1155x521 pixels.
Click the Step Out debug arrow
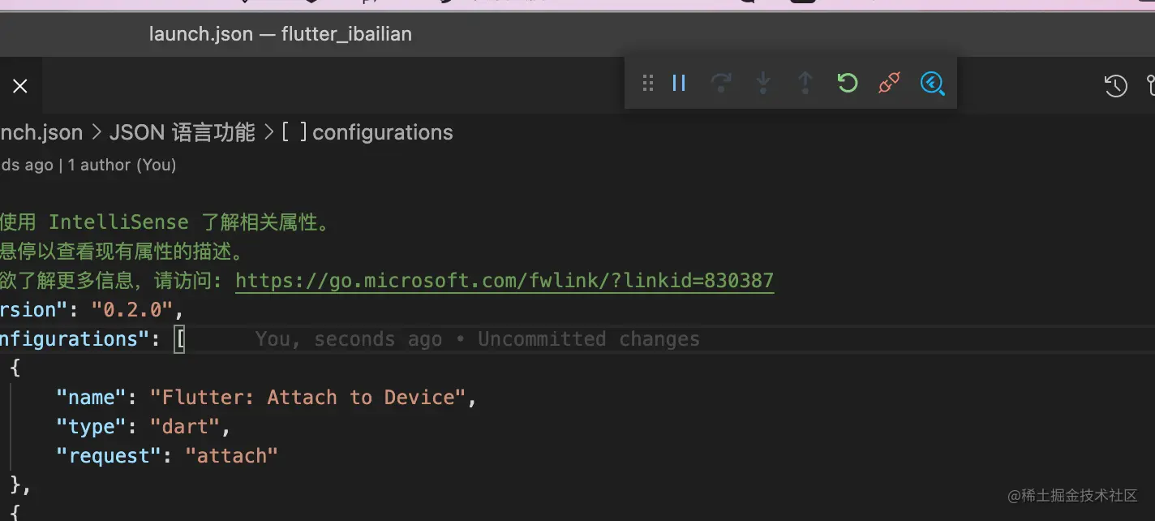(805, 83)
